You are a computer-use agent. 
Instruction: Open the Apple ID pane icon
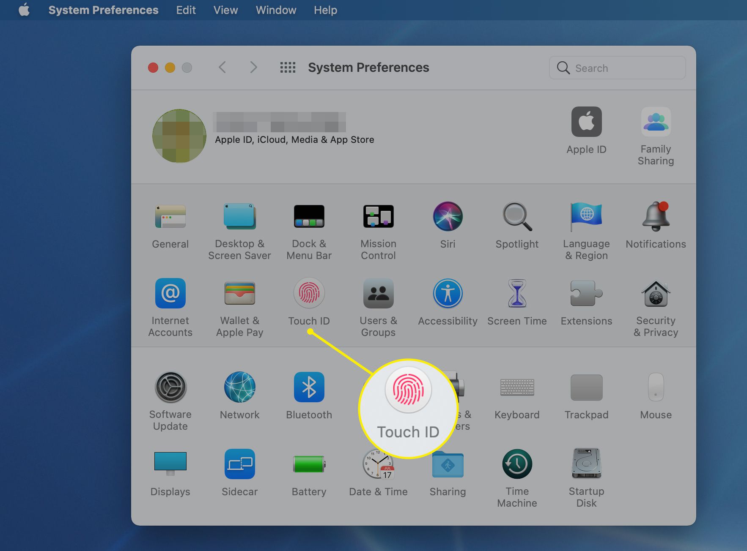(x=586, y=122)
